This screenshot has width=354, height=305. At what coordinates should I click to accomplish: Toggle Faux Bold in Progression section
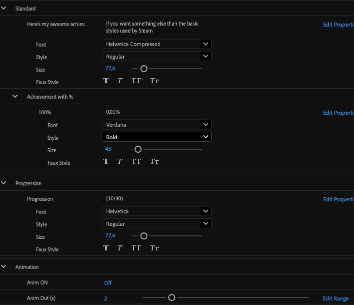[x=106, y=248]
